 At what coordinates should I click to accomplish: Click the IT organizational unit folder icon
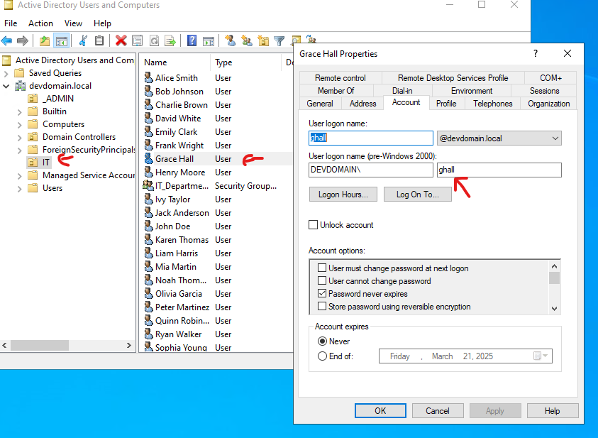[33, 162]
